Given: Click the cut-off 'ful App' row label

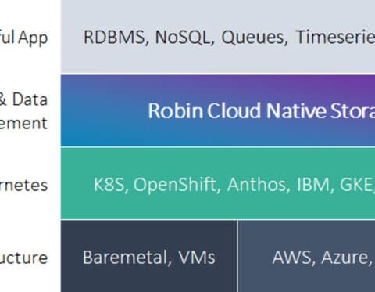Looking at the screenshot, I should [x=23, y=38].
